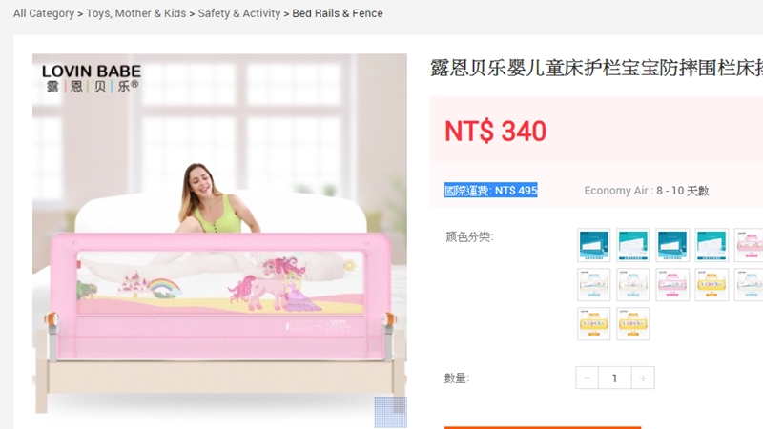The image size is (763, 429).
Task: Click the quantity input showing 1
Action: [614, 378]
